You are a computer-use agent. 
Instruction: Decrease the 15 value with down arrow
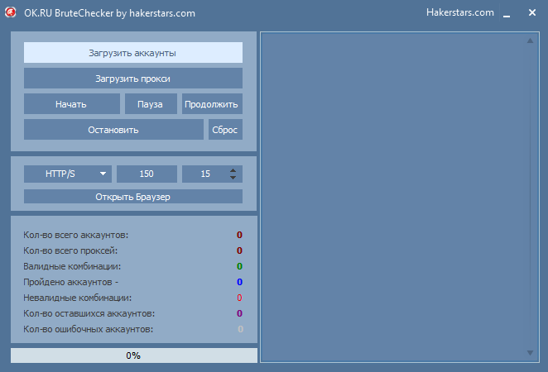click(233, 178)
